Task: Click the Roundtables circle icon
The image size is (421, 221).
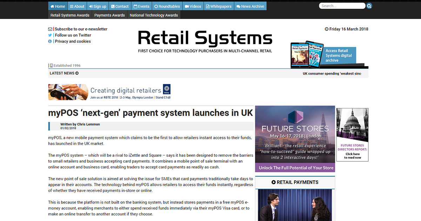Action: pyautogui.click(x=156, y=6)
